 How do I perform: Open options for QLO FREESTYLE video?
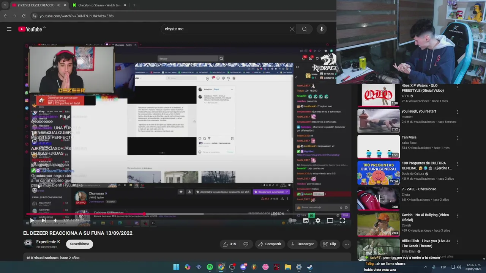pyautogui.click(x=457, y=86)
